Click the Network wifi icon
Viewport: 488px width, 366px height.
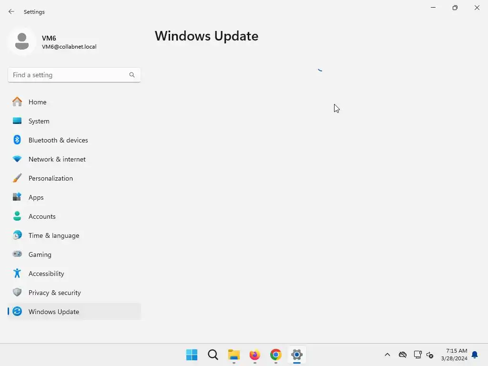[17, 159]
